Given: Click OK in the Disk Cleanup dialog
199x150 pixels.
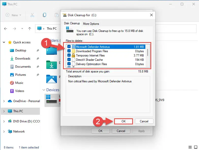Looking at the screenshot, I should [124, 121].
